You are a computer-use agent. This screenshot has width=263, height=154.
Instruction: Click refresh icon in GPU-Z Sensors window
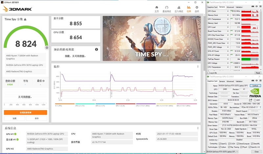pos(256,6)
